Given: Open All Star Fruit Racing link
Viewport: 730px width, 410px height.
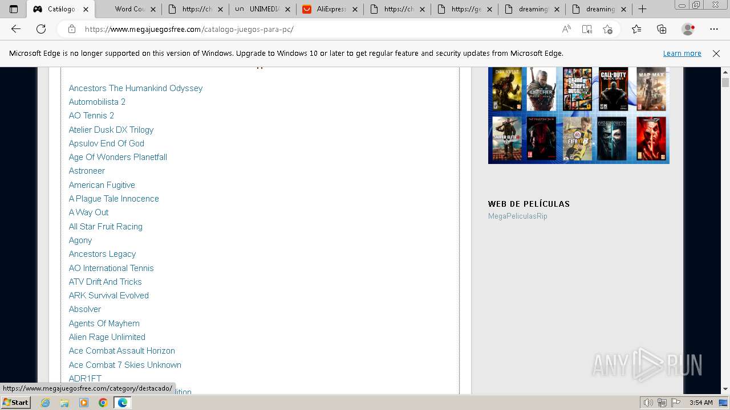Looking at the screenshot, I should (x=106, y=227).
